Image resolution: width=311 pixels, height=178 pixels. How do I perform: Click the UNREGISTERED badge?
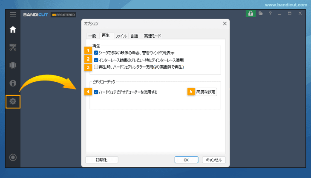pyautogui.click(x=63, y=15)
